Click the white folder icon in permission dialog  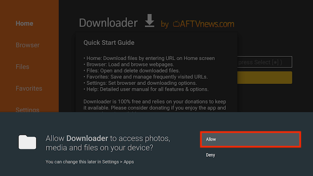click(x=27, y=142)
